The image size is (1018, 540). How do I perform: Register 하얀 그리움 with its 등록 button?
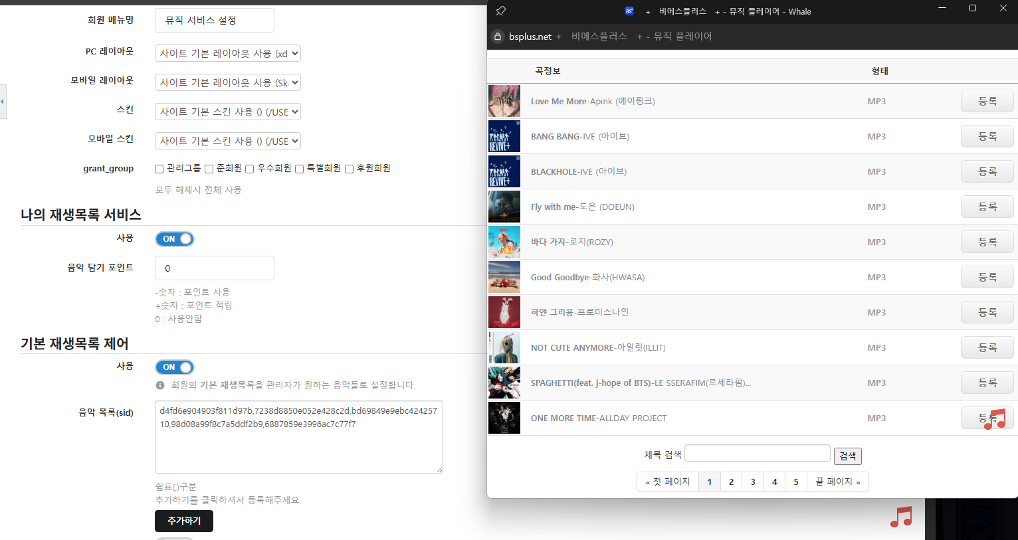(987, 312)
